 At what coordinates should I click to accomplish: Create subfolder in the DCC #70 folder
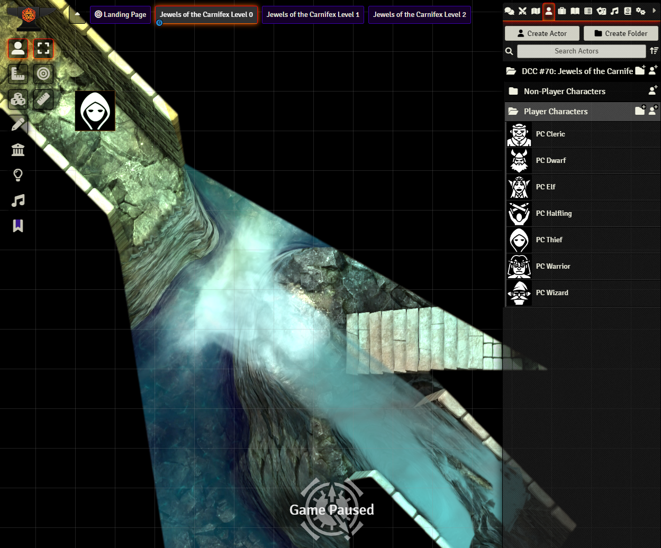pyautogui.click(x=640, y=70)
